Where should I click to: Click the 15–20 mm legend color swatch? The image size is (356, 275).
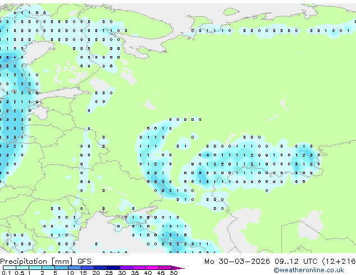point(88,268)
